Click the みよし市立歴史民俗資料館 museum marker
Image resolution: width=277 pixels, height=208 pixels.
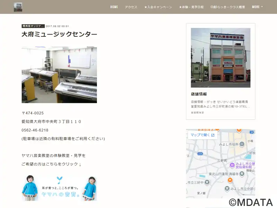pyautogui.click(x=232, y=165)
